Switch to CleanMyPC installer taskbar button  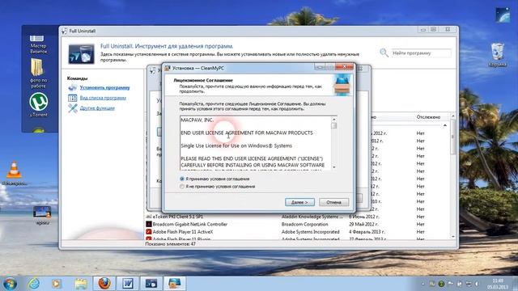pos(175,283)
